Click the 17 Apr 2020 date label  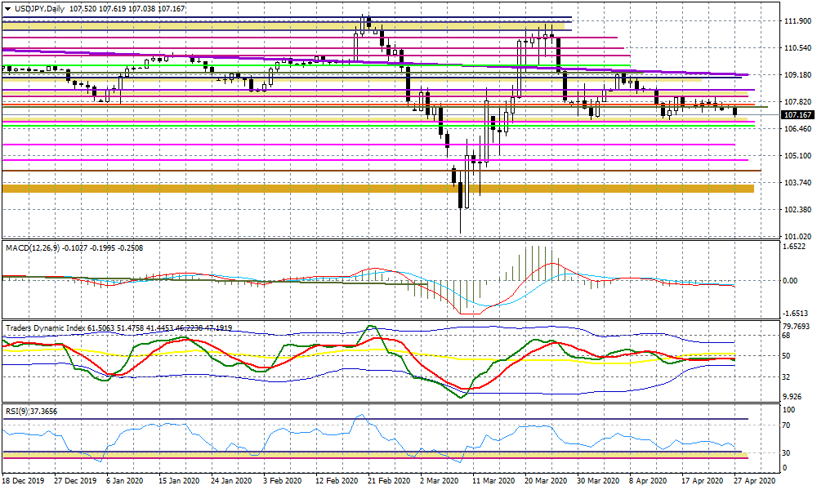coord(703,481)
